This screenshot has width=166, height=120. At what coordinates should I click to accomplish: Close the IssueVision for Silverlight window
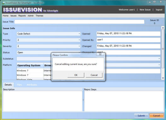(161, 2)
